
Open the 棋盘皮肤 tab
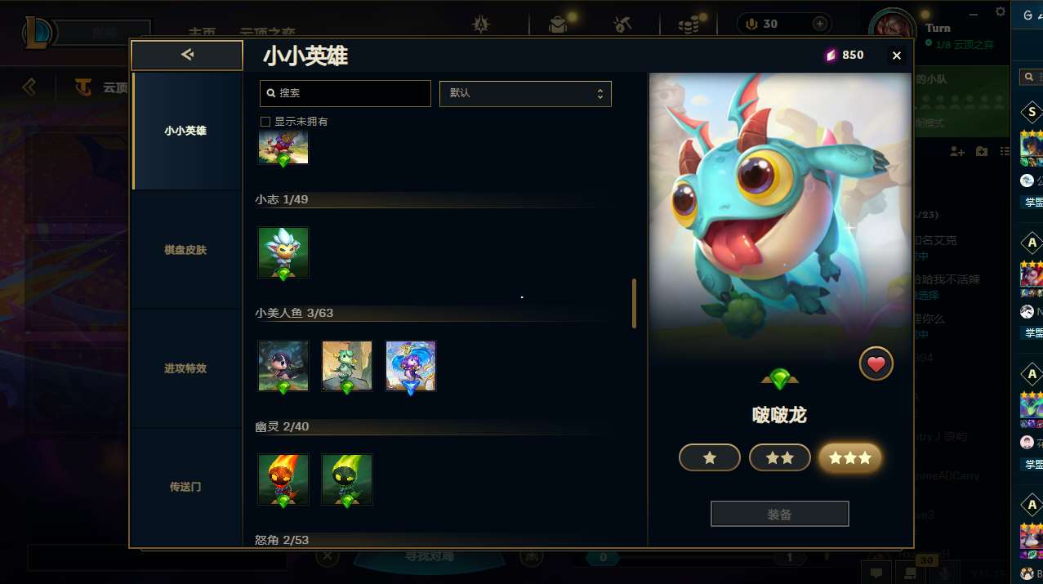click(186, 250)
